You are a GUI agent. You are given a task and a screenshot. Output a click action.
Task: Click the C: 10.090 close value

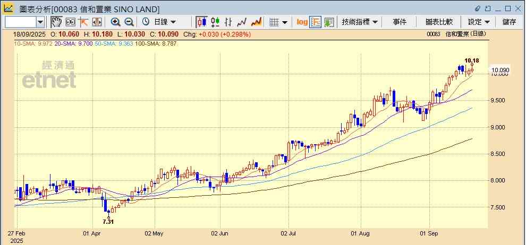[164, 34]
